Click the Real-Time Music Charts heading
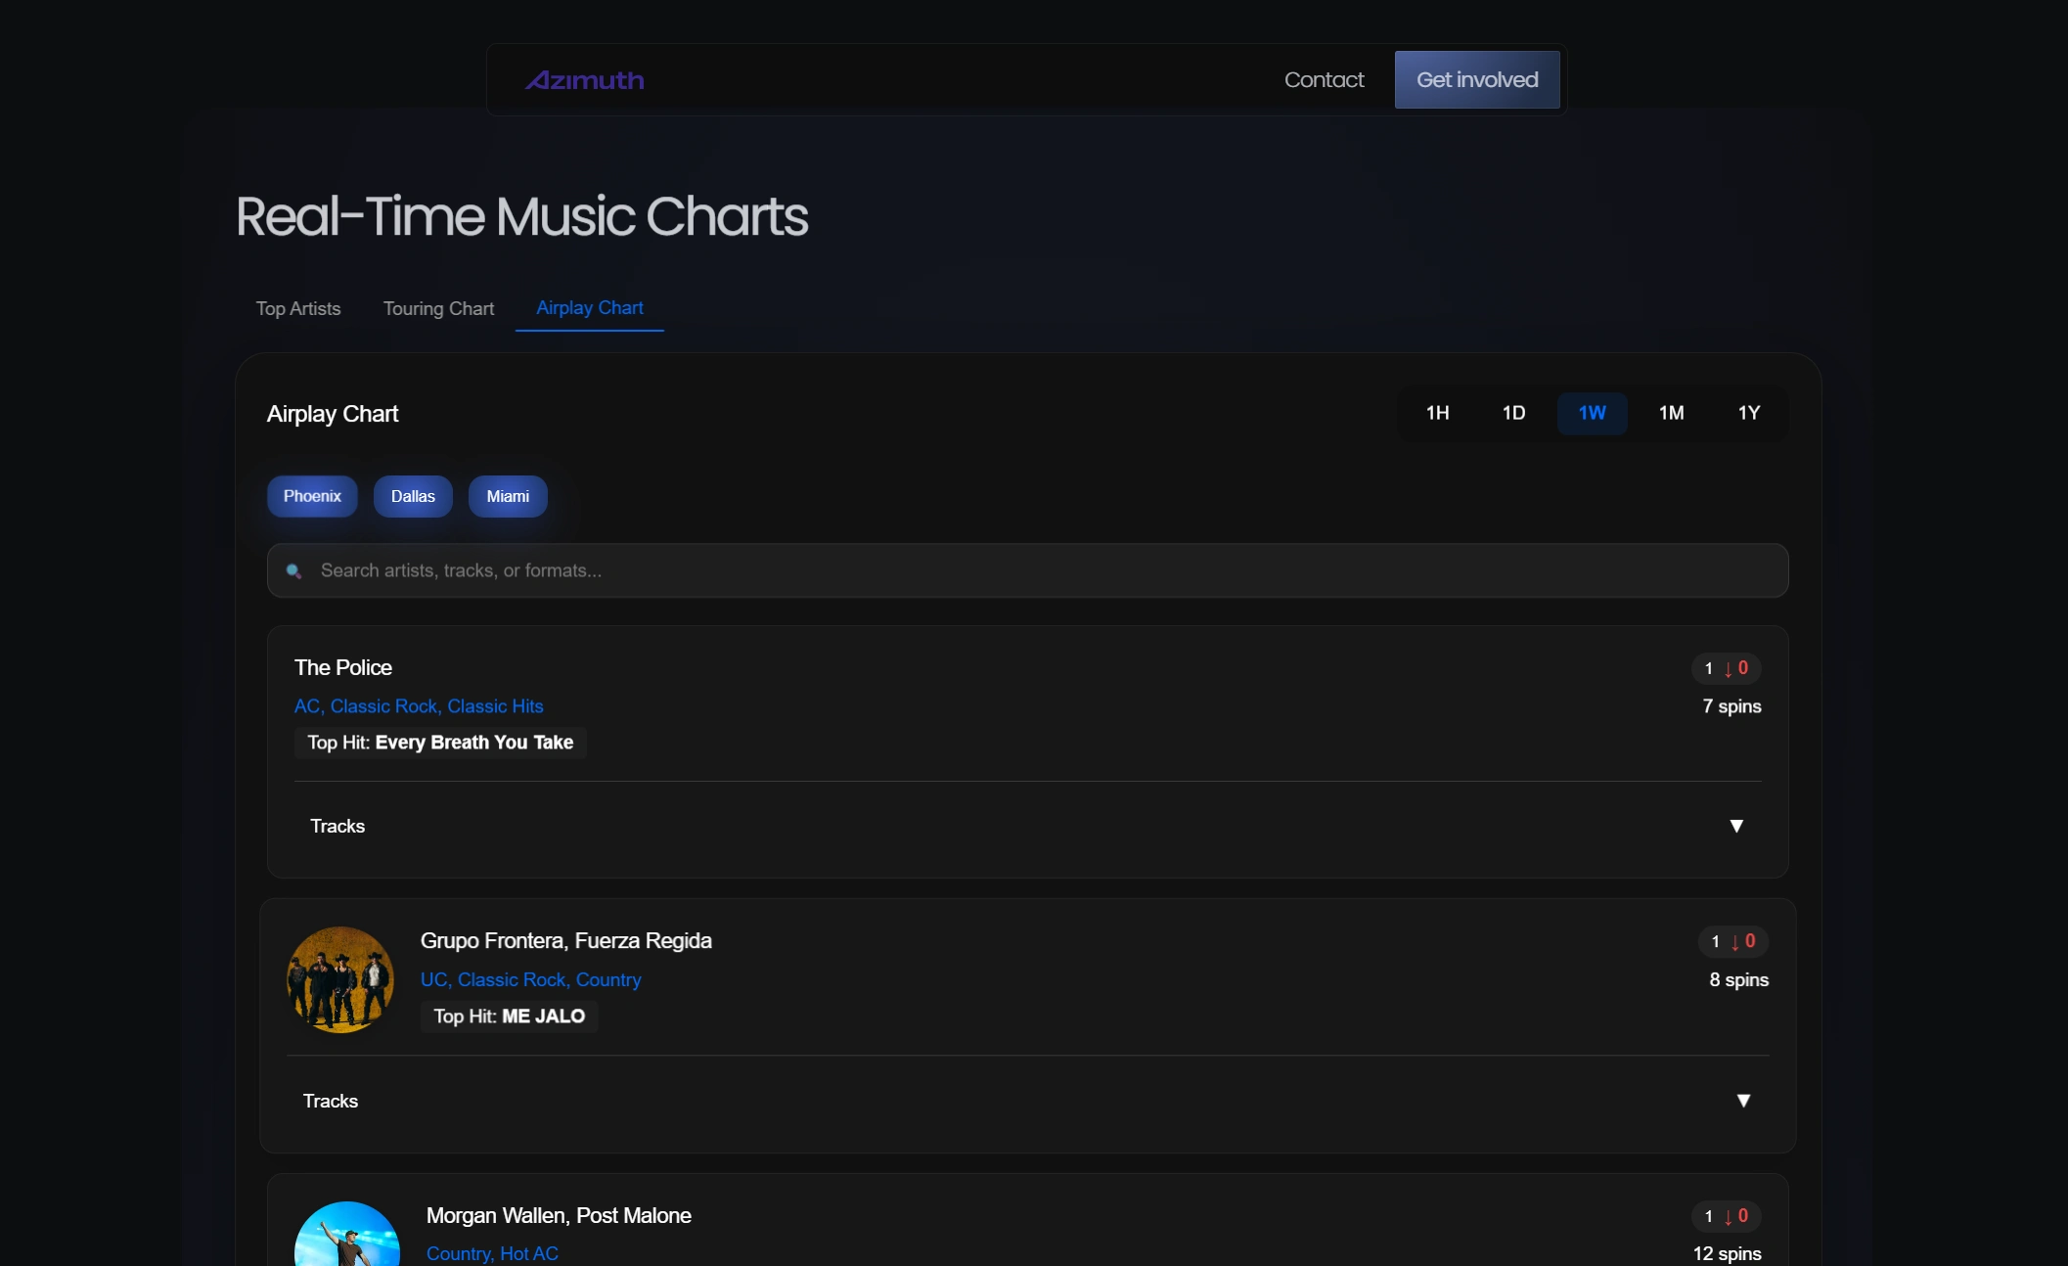Screen dimensions: 2068x1266 point(521,216)
